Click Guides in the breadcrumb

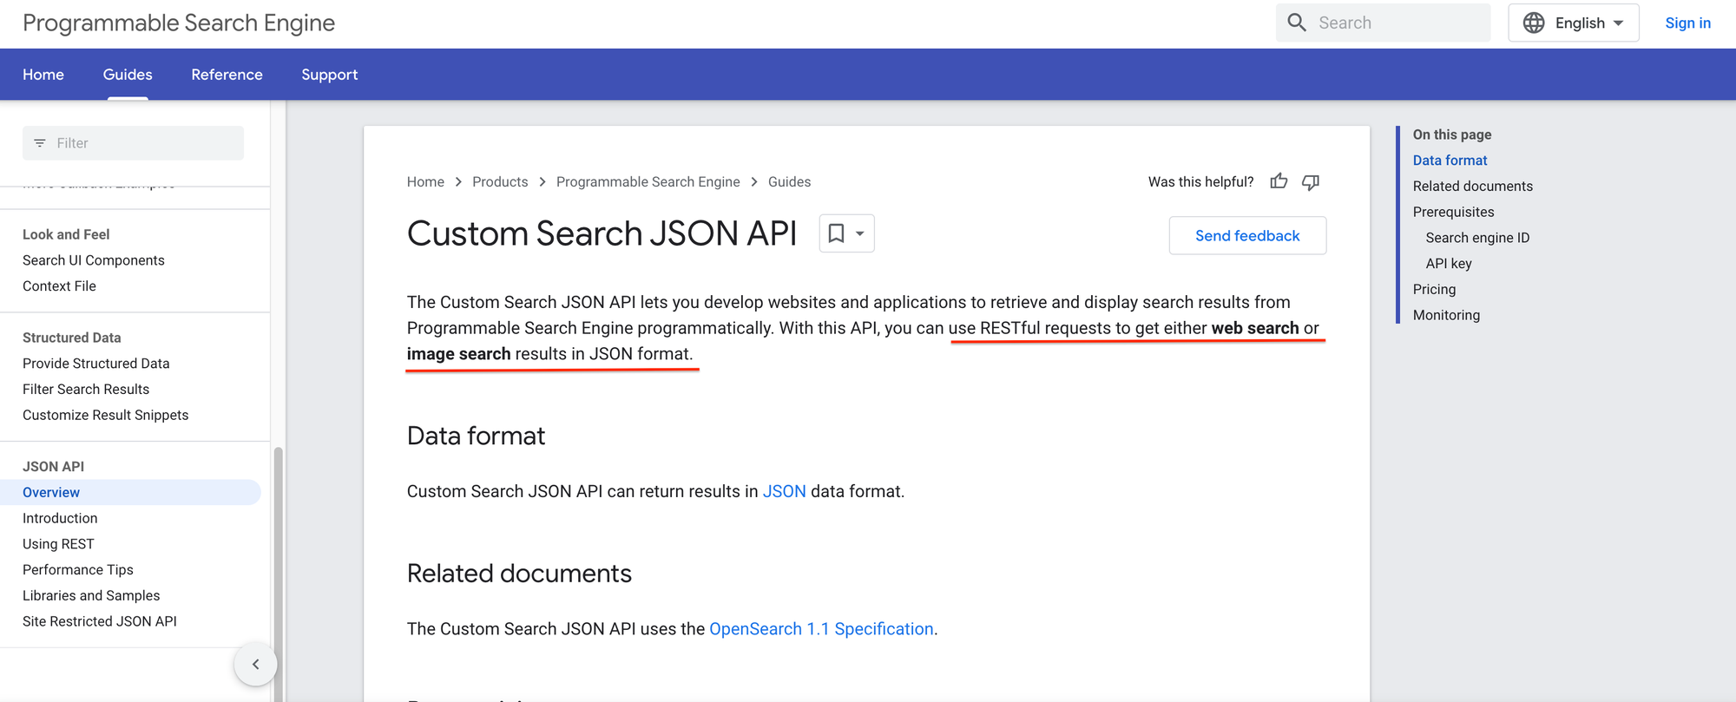[x=789, y=181]
